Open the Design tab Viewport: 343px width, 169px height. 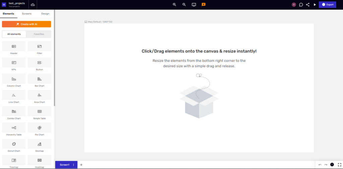(45, 14)
